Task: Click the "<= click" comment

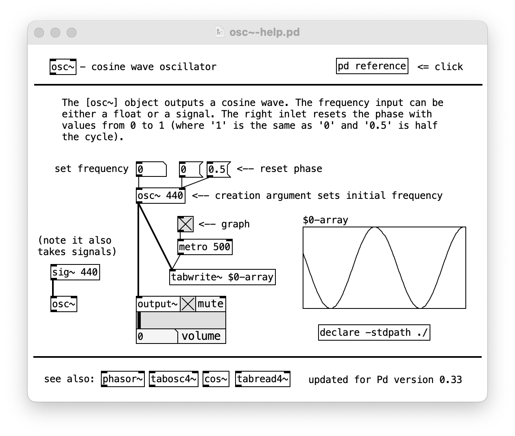Action: click(x=440, y=67)
